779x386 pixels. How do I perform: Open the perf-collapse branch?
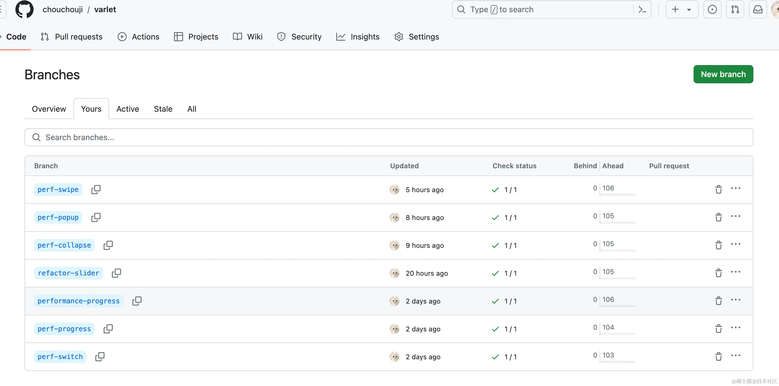click(64, 245)
